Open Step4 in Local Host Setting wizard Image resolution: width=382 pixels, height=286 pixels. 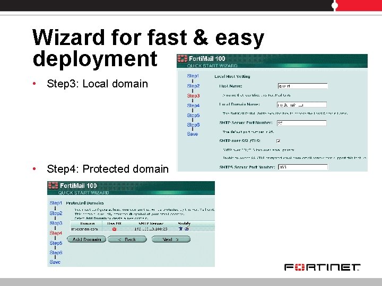point(193,105)
